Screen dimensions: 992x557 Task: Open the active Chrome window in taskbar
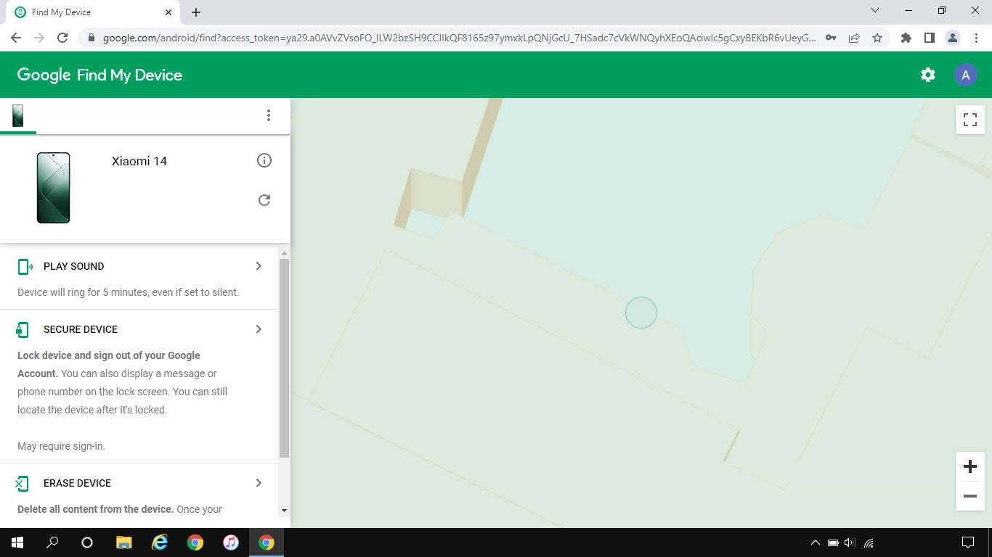[267, 542]
